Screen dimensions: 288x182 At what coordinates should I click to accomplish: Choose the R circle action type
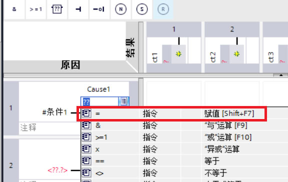tap(163, 9)
